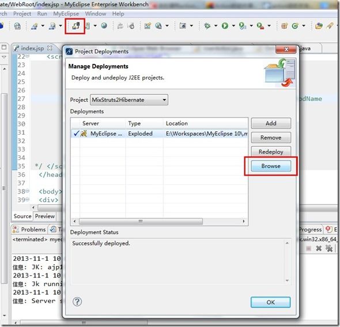Collapse code fold marker at line 38

[27, 191]
